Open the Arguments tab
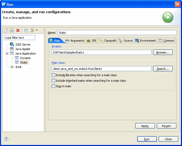The image size is (182, 146). point(75,41)
